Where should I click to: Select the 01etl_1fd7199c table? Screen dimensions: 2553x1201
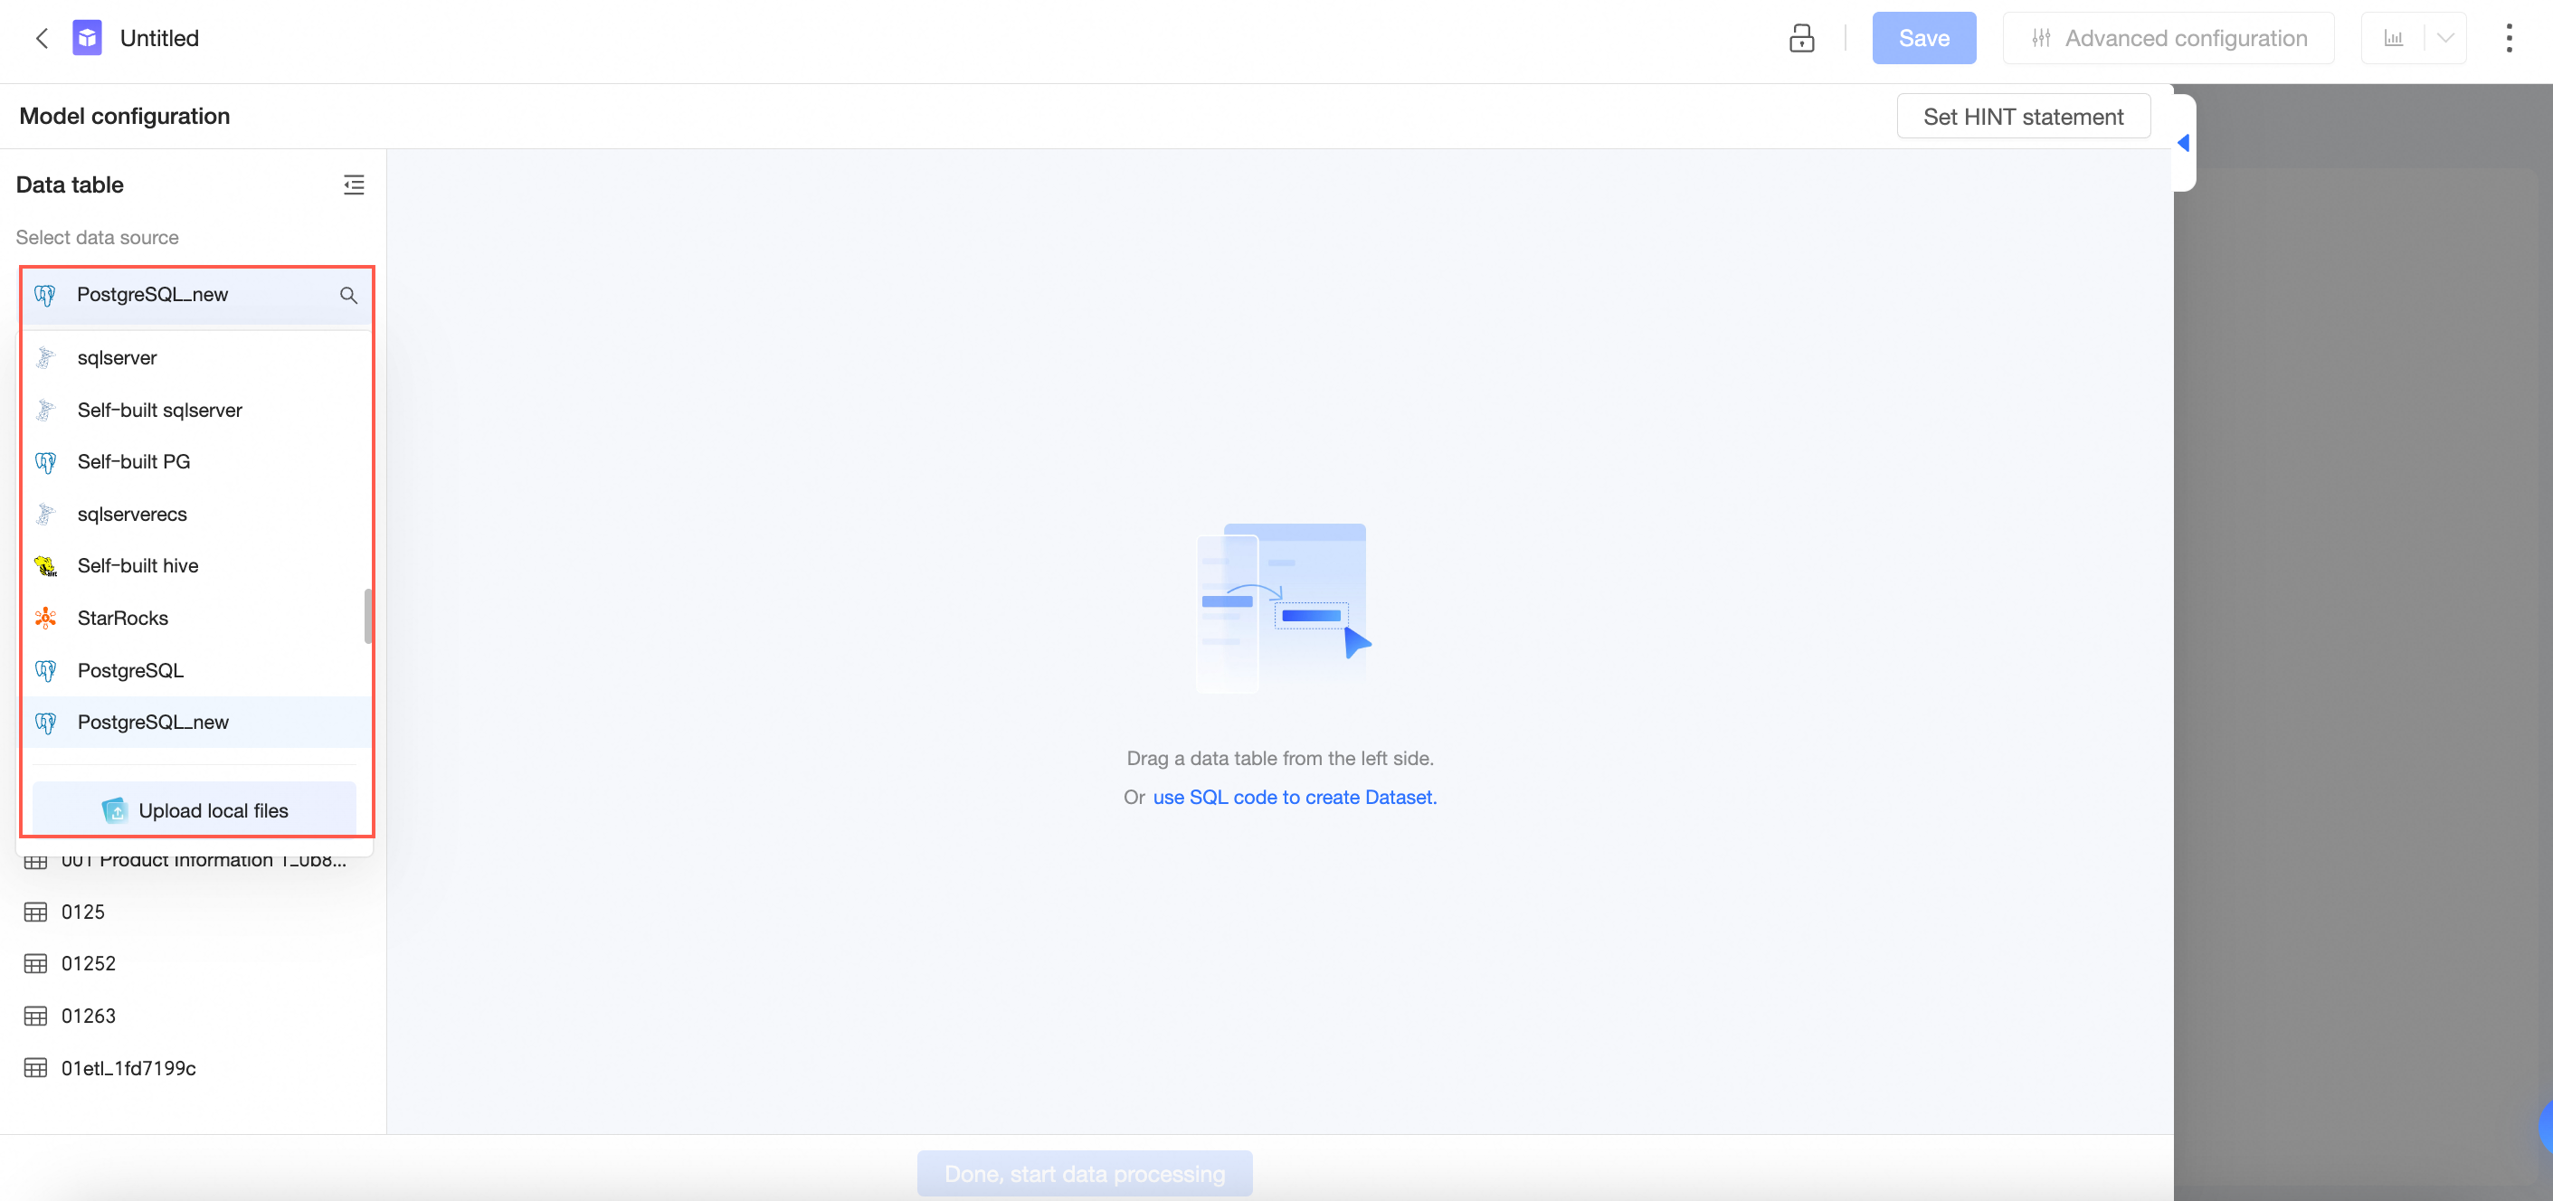pos(128,1068)
